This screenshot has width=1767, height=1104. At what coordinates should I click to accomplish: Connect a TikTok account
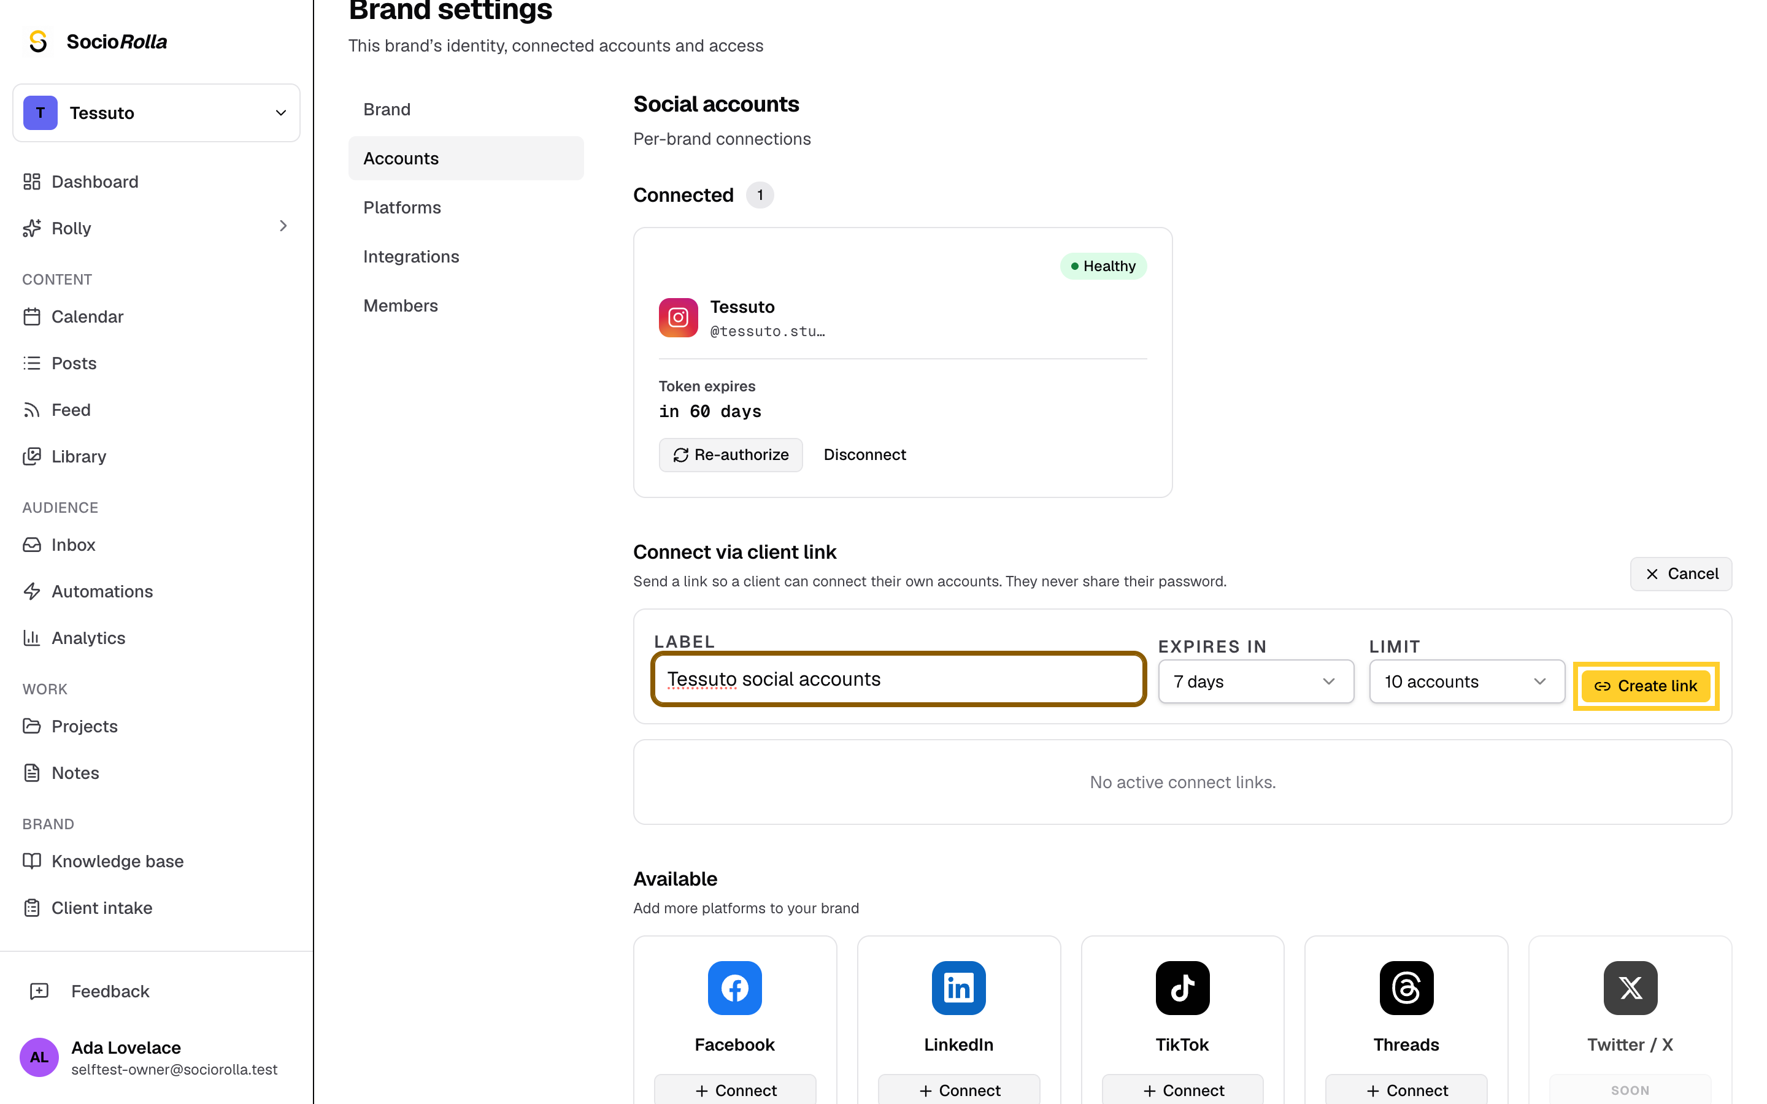click(1182, 1089)
